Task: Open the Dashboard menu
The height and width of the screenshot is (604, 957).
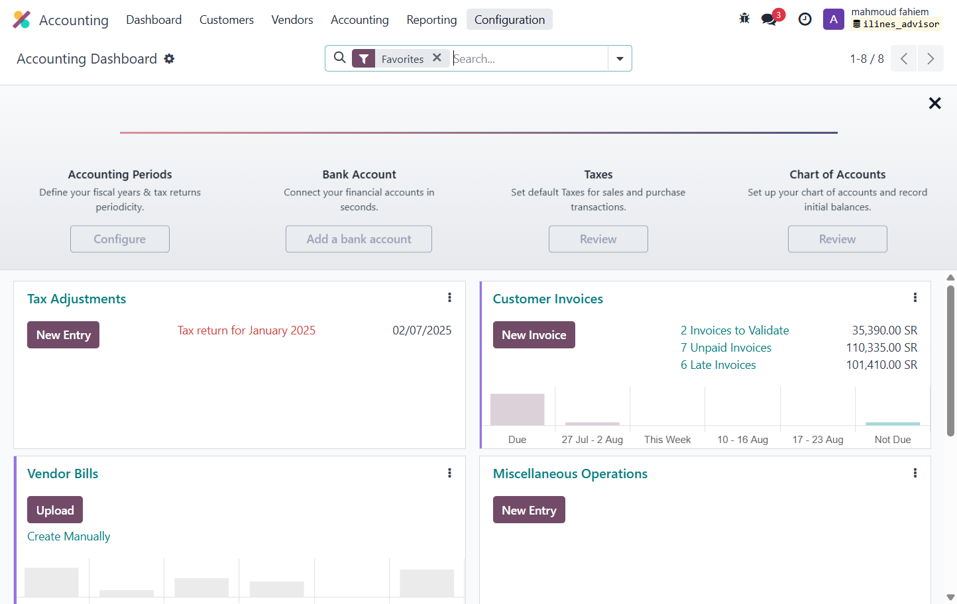Action: click(154, 20)
